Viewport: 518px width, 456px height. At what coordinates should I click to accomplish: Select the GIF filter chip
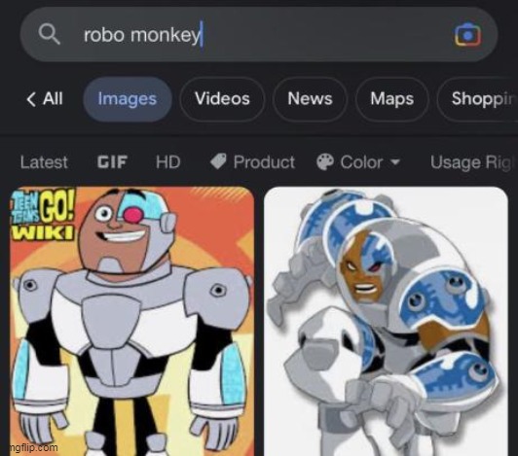[x=112, y=162]
